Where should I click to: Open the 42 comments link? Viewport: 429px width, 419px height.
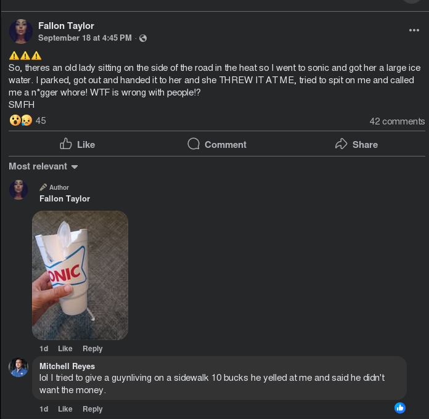(397, 121)
